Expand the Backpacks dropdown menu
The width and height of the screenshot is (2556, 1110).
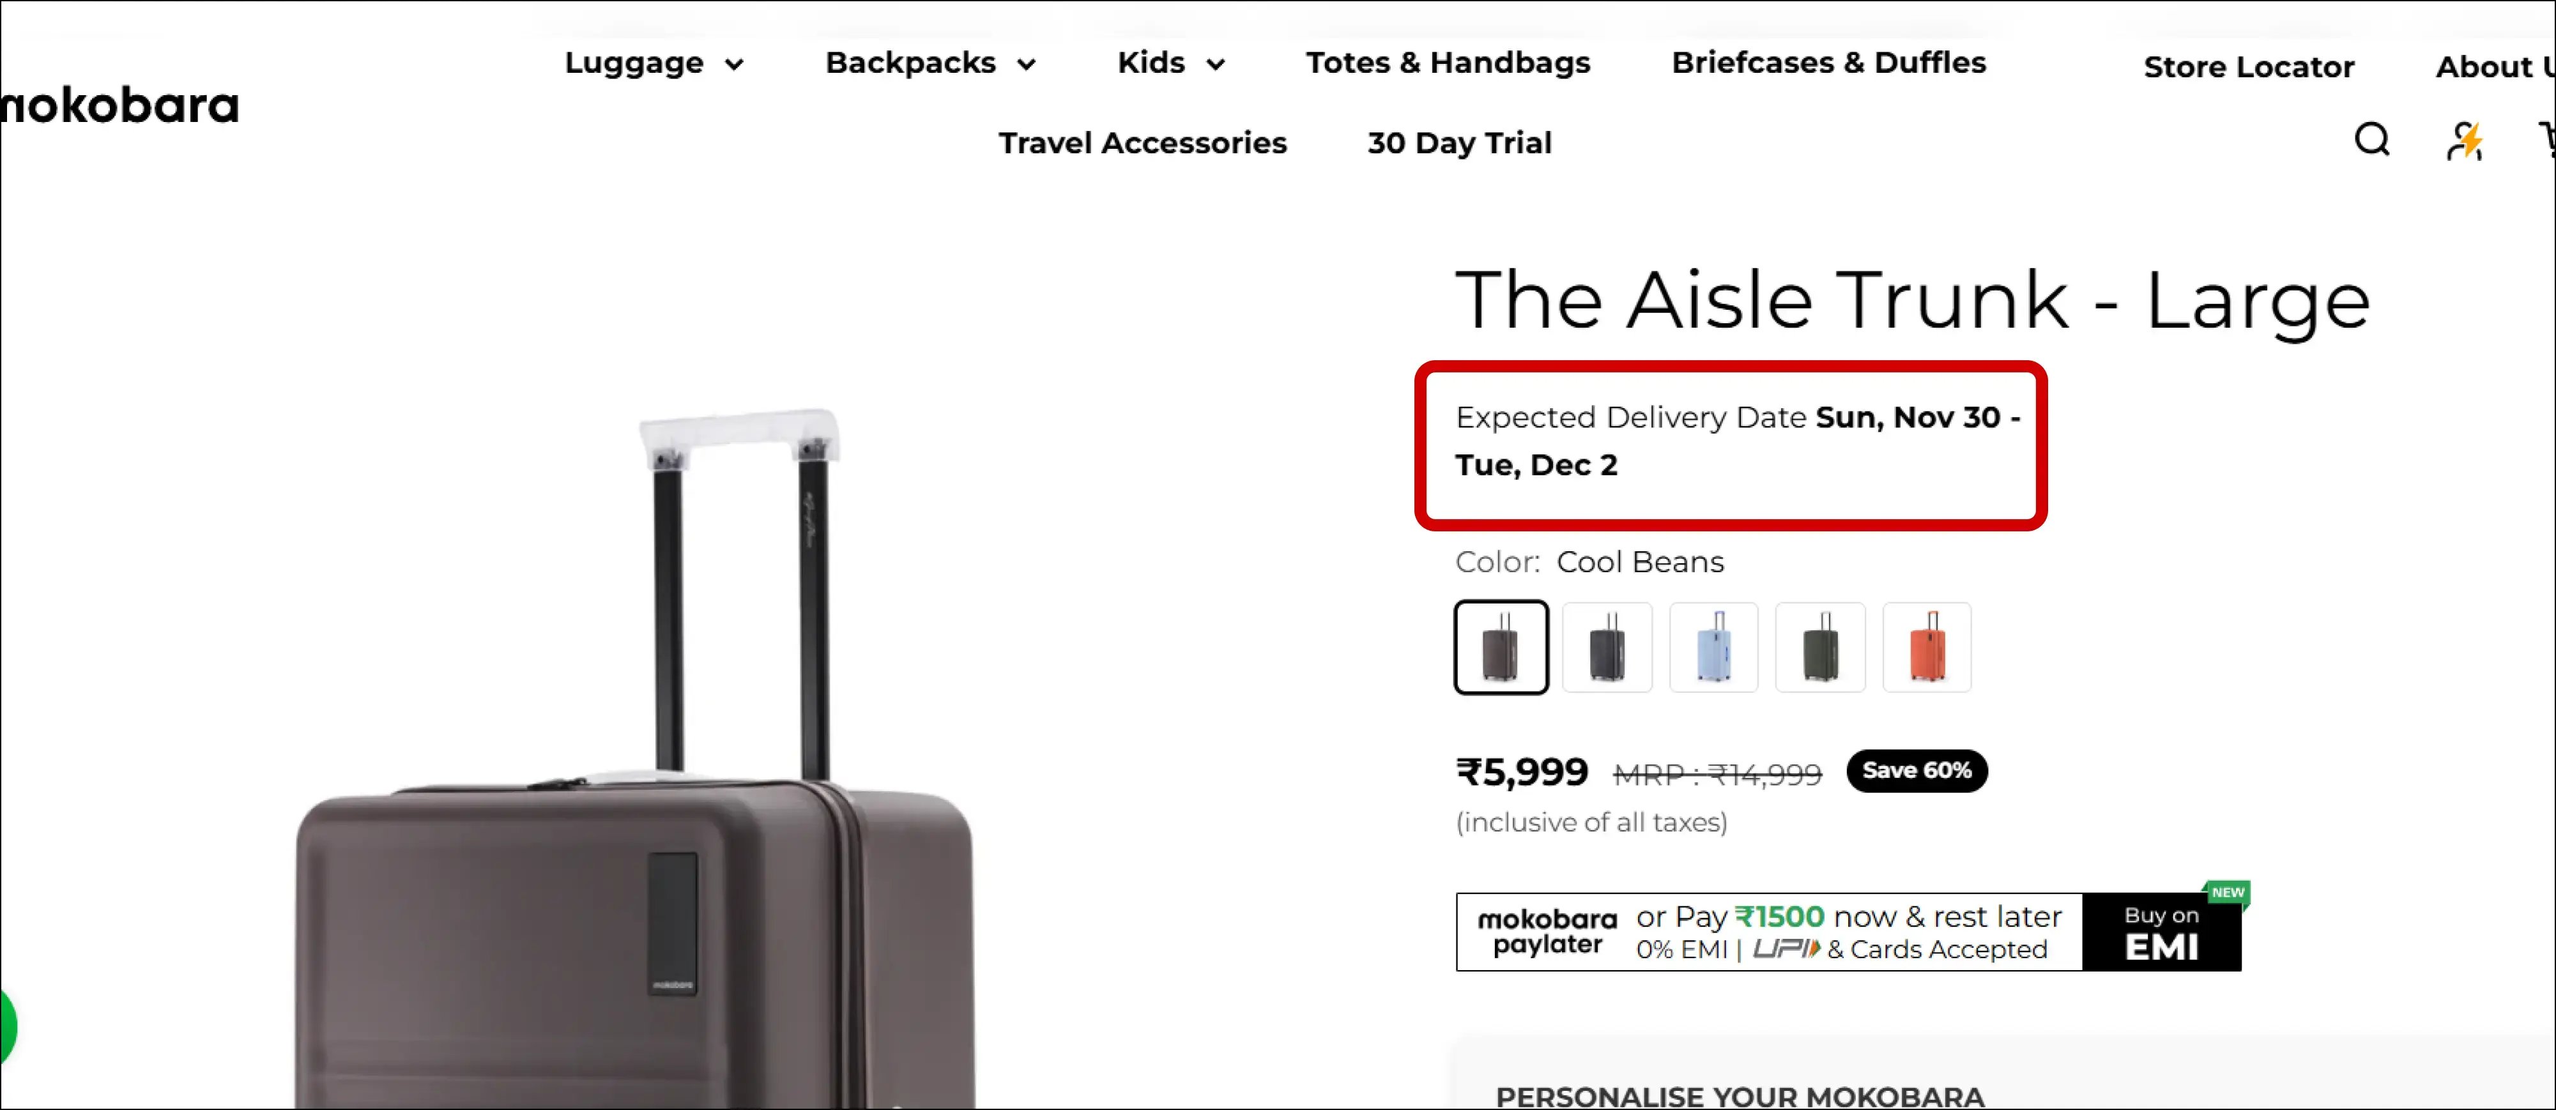point(930,63)
